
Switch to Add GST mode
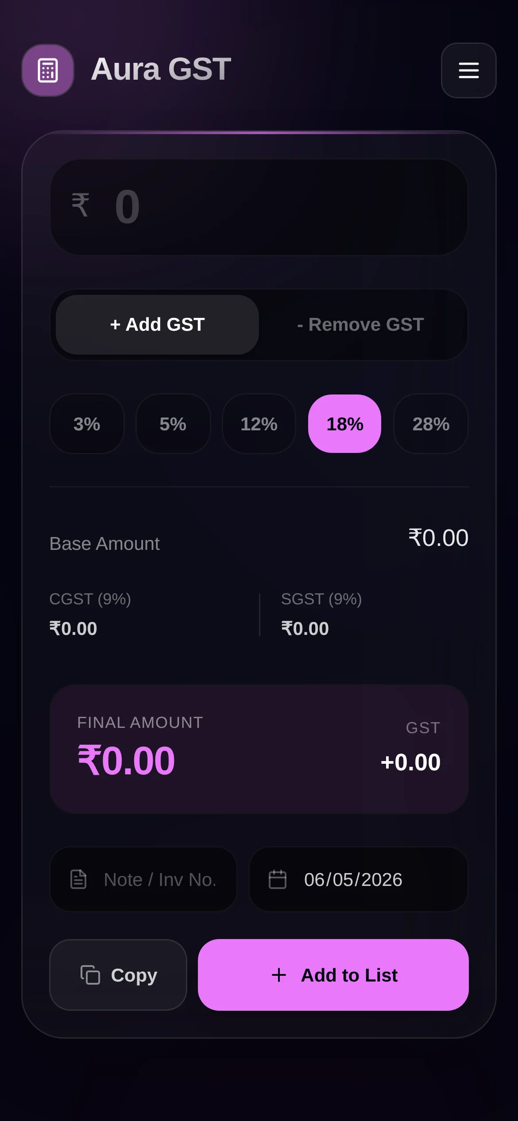tap(157, 325)
